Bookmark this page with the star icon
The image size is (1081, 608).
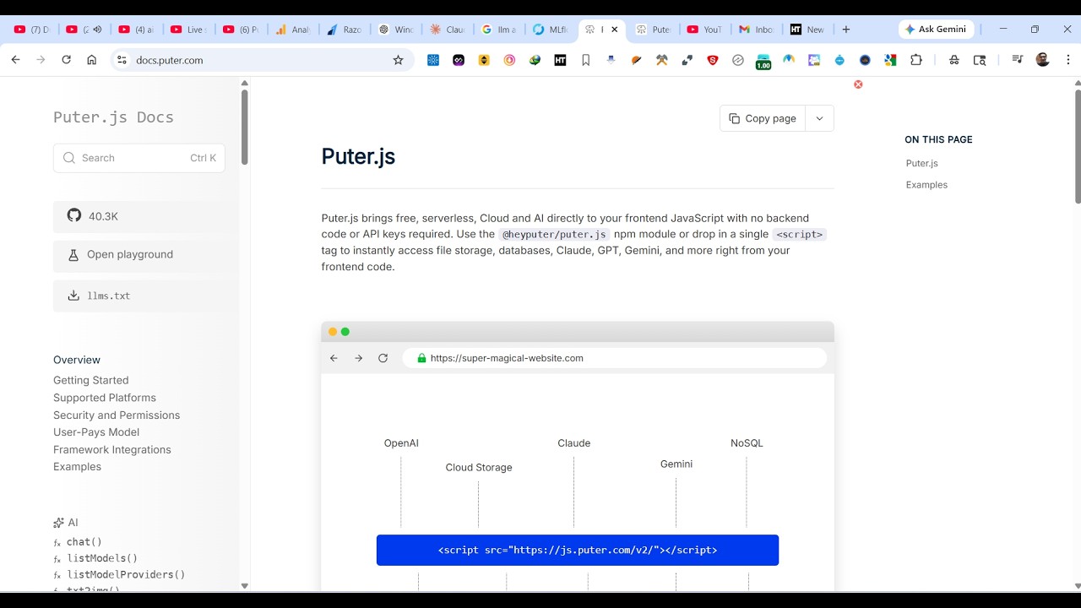tap(398, 60)
